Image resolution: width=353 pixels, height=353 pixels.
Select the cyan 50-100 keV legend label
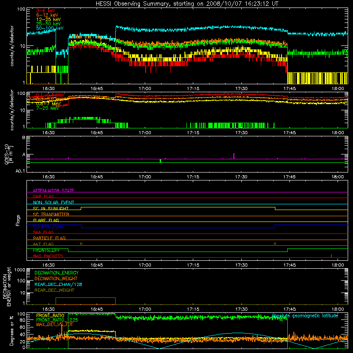click(x=50, y=28)
